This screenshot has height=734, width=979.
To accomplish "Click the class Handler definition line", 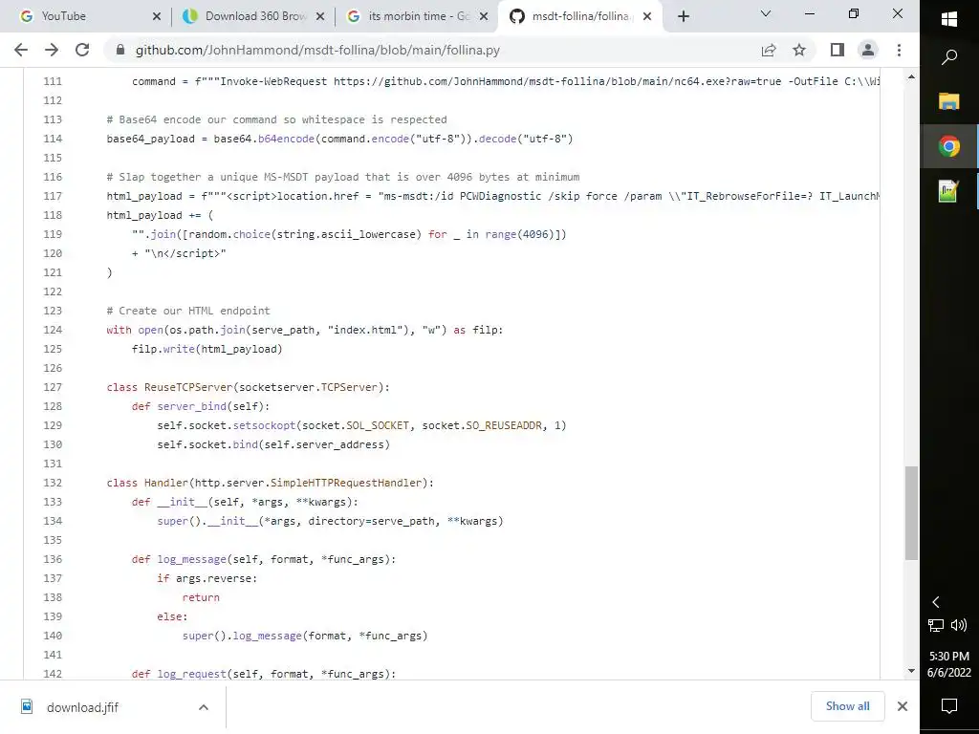I will (270, 483).
